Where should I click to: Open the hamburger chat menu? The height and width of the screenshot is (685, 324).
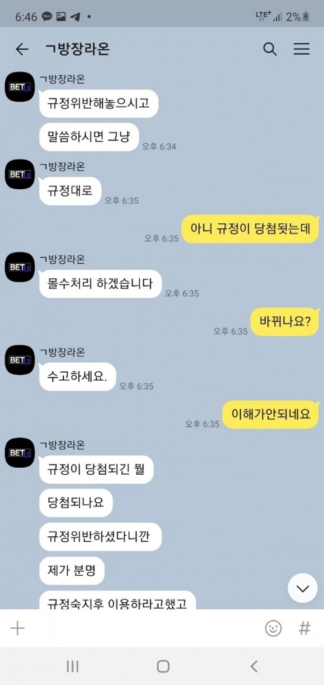tap(301, 49)
